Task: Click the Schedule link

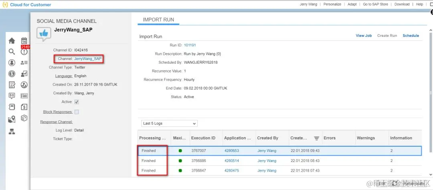Action: pos(411,36)
